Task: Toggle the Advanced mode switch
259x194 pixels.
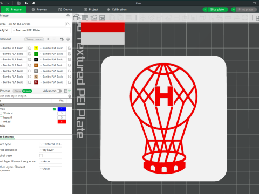Action: click(x=59, y=91)
